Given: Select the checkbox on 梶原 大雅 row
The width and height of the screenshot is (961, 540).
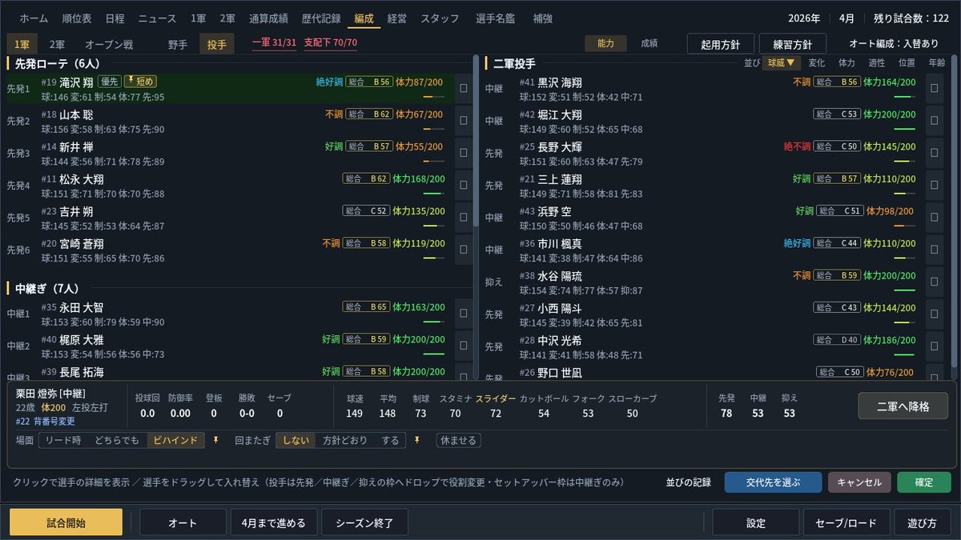Looking at the screenshot, I should 463,345.
